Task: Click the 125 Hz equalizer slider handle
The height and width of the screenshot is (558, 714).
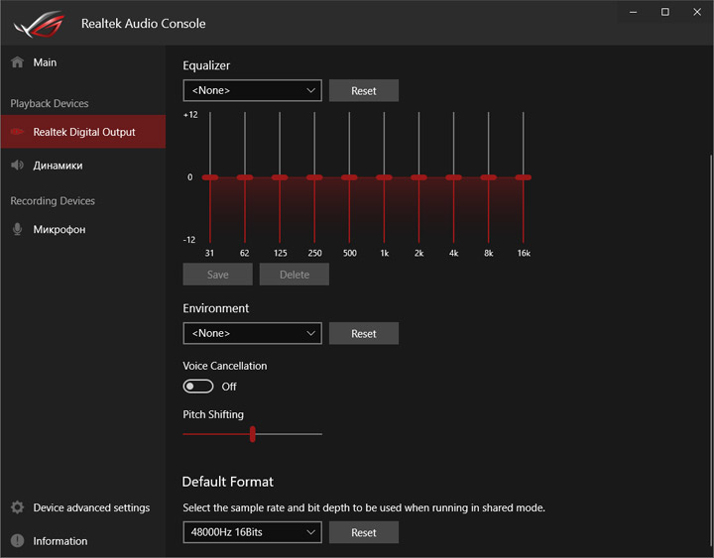Action: [x=280, y=177]
